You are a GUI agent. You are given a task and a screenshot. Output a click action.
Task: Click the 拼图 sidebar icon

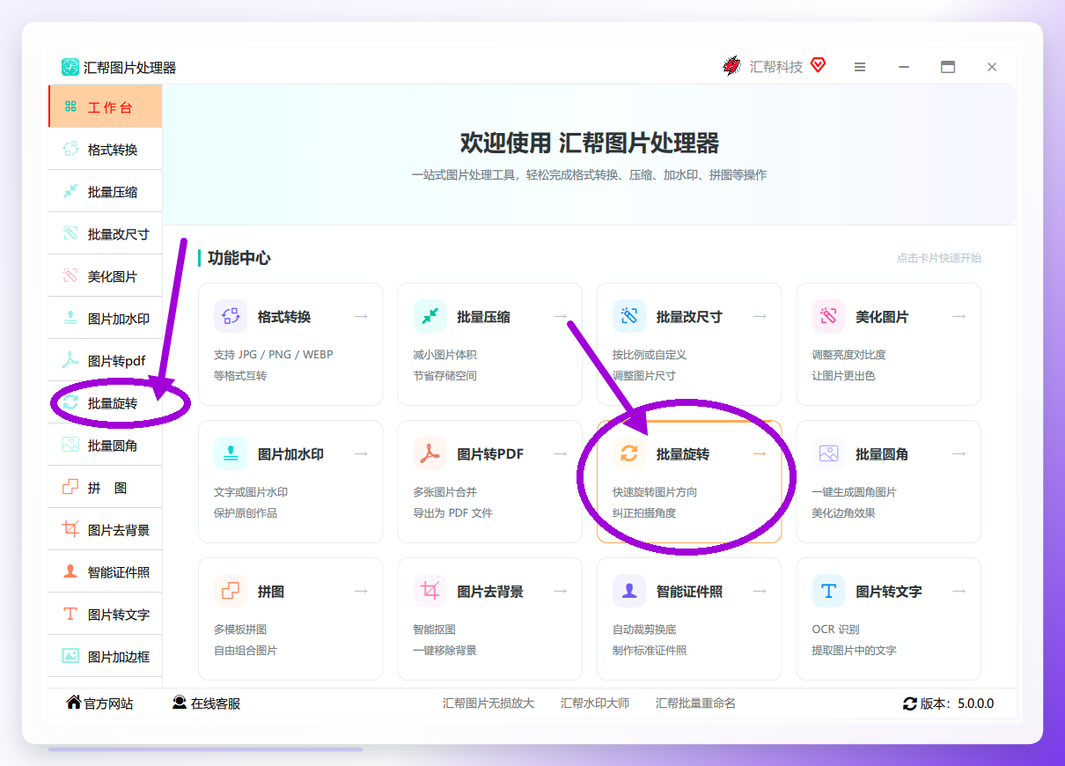pyautogui.click(x=70, y=488)
